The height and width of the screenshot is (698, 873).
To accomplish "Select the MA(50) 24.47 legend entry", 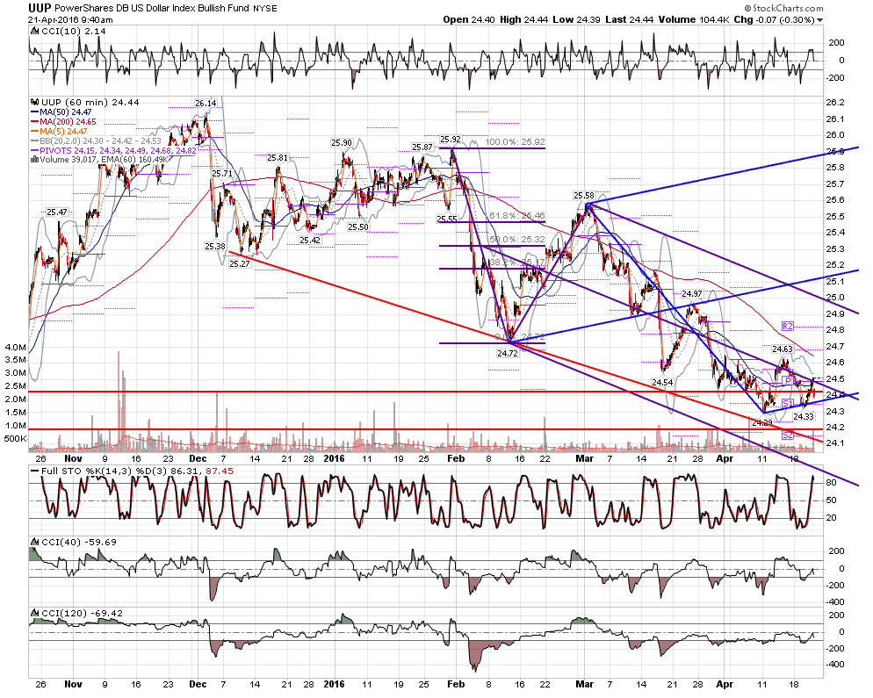I will pyautogui.click(x=61, y=112).
